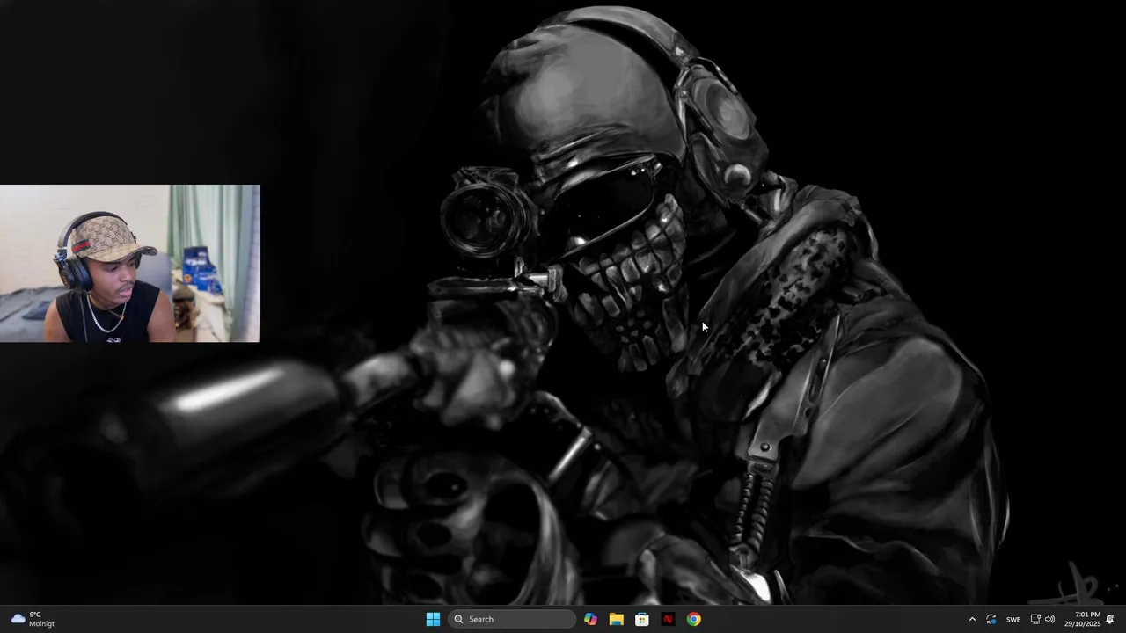Launch Netflix from the taskbar
The image size is (1126, 633).
click(668, 619)
